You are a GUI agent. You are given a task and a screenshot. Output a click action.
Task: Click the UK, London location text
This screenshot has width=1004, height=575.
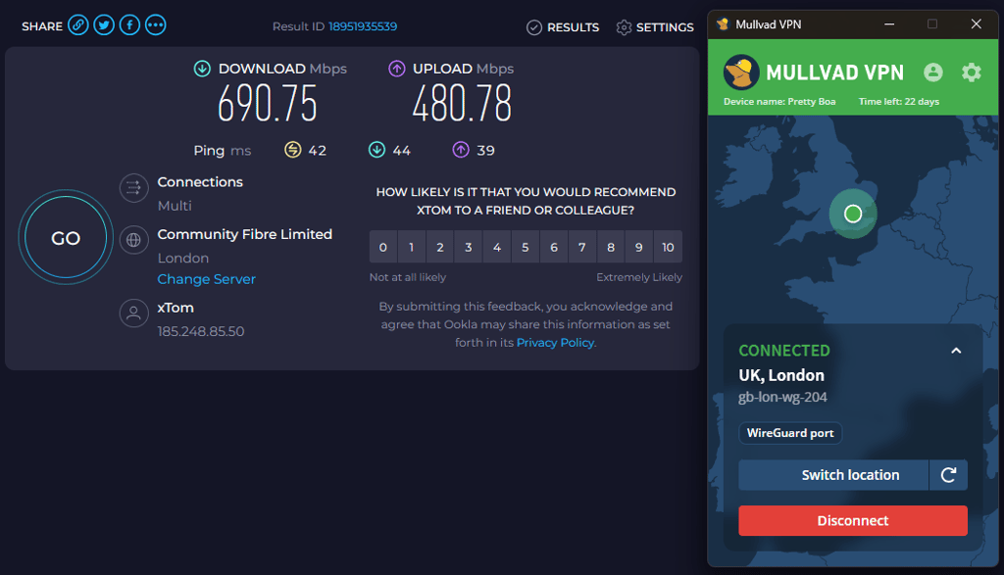tap(781, 375)
